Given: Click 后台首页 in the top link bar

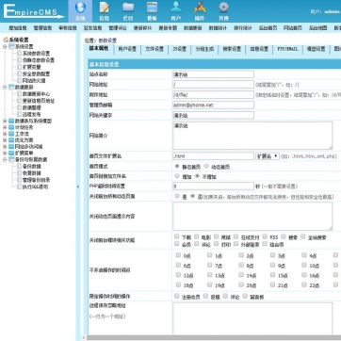Looking at the screenshot, I should 268,28.
